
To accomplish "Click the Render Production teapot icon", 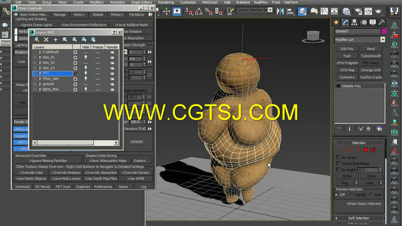I will coord(378,11).
